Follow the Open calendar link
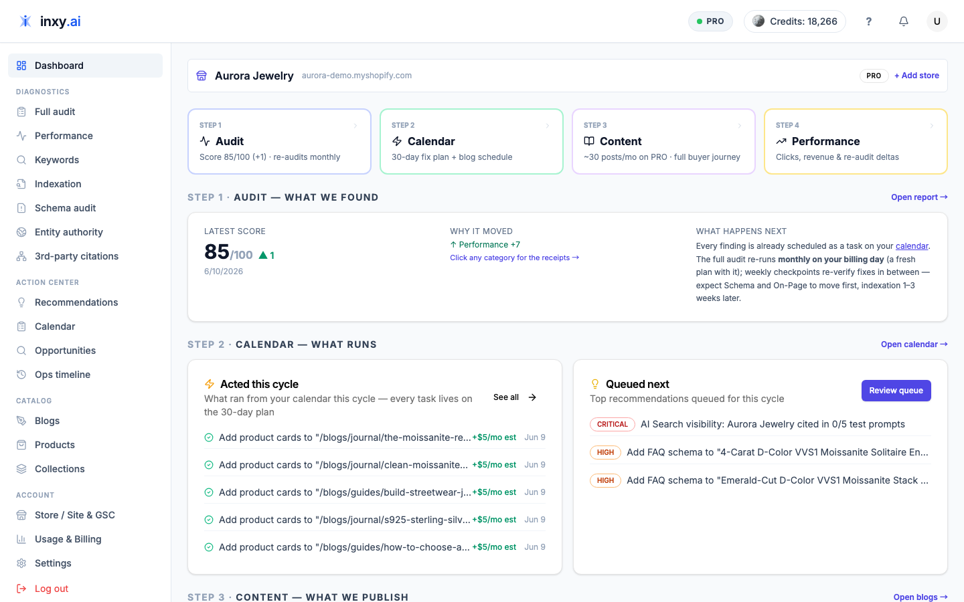The image size is (964, 602). coord(914,344)
